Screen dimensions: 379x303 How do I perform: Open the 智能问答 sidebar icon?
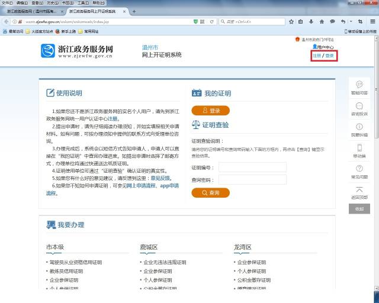coord(359,88)
